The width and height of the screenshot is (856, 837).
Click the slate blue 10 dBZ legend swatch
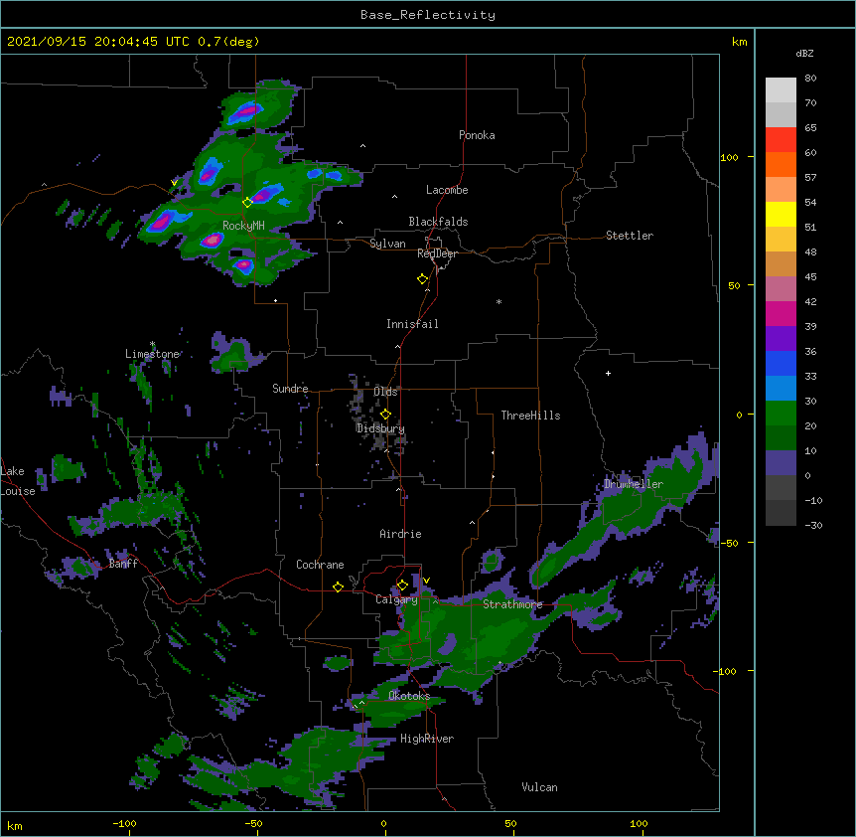[x=781, y=463]
